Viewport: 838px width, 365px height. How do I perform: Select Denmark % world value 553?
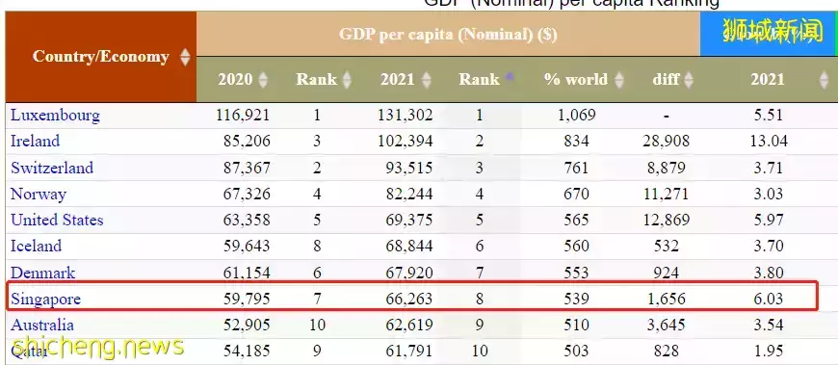tap(576, 273)
